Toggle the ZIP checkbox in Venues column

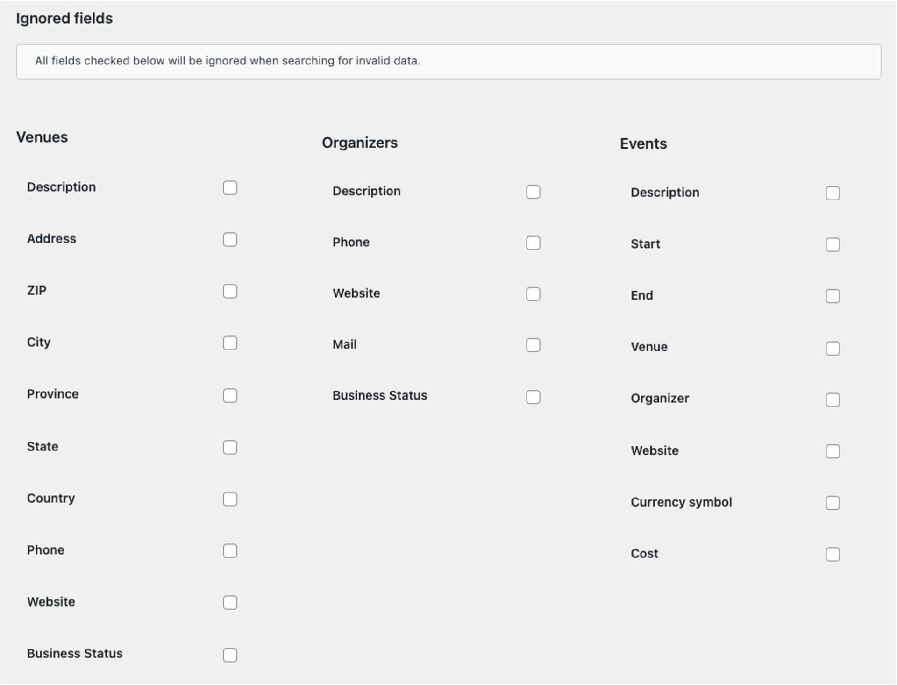[x=230, y=292]
